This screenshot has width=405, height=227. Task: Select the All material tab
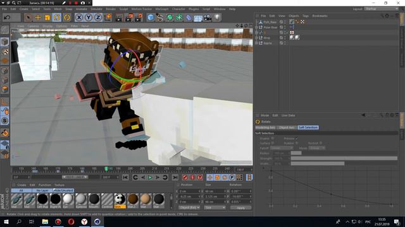pyautogui.click(x=22, y=190)
